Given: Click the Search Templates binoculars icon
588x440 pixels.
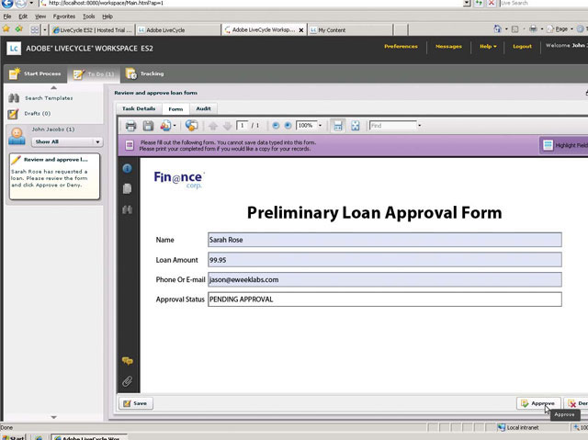Looking at the screenshot, I should pyautogui.click(x=14, y=98).
